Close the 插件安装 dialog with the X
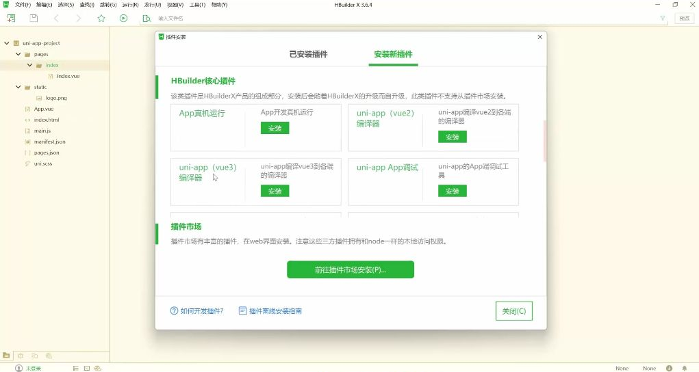This screenshot has height=372, width=699. click(540, 37)
